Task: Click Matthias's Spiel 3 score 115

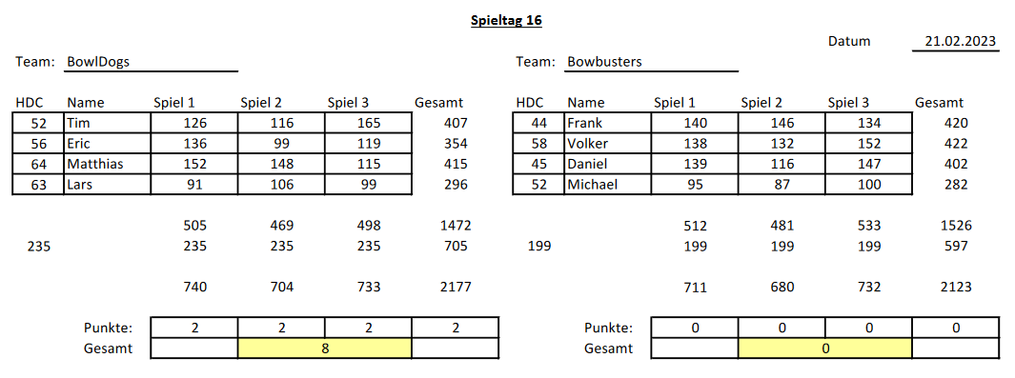Action: pos(368,164)
